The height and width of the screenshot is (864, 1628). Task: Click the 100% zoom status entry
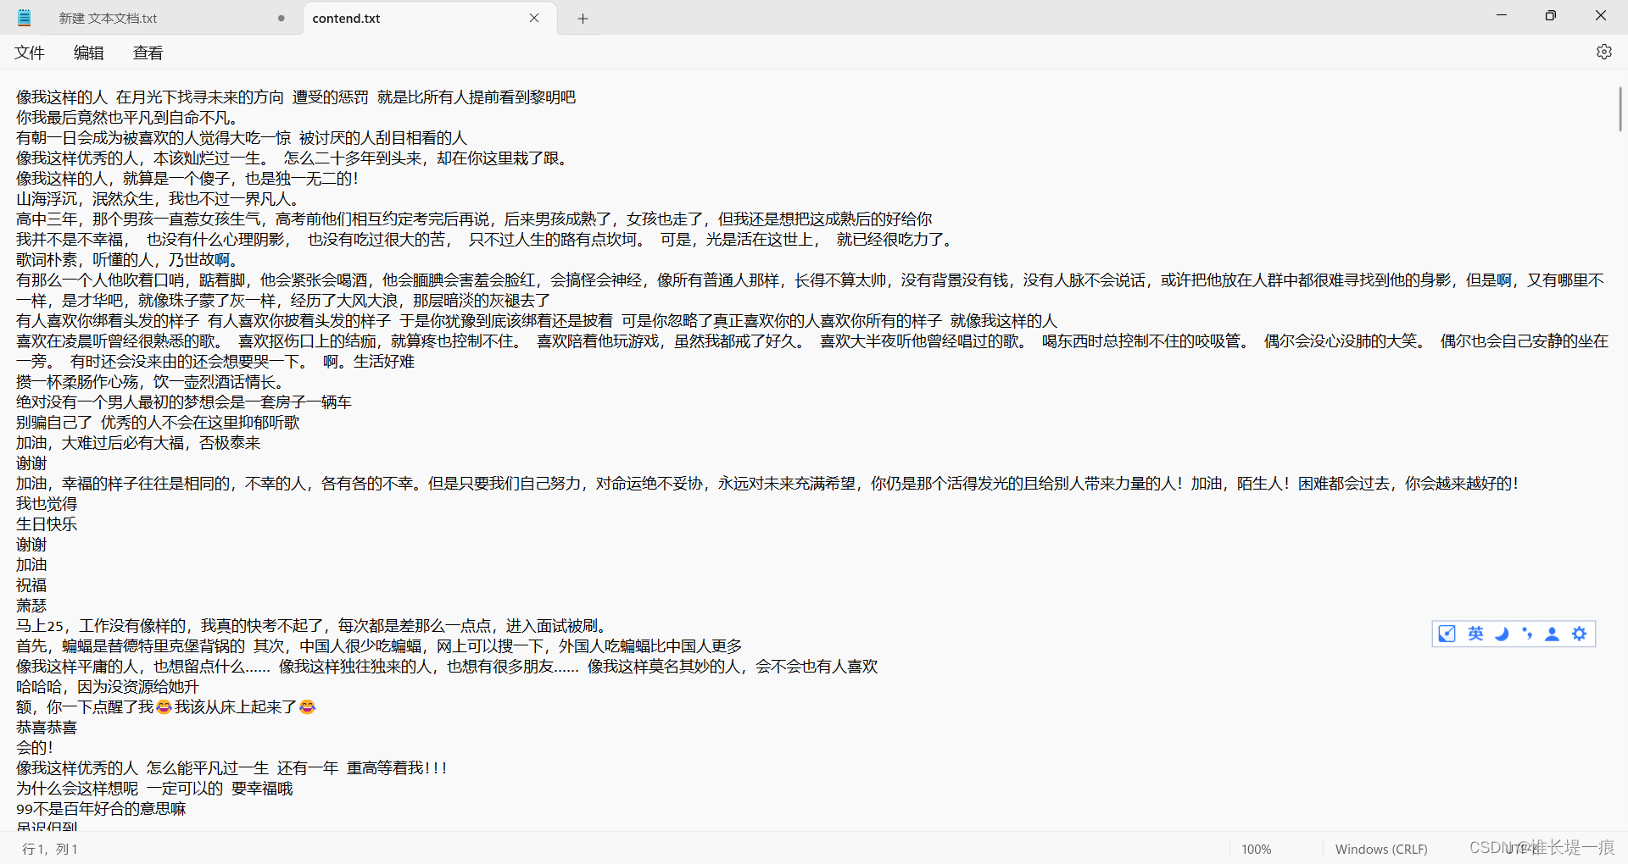(x=1256, y=849)
